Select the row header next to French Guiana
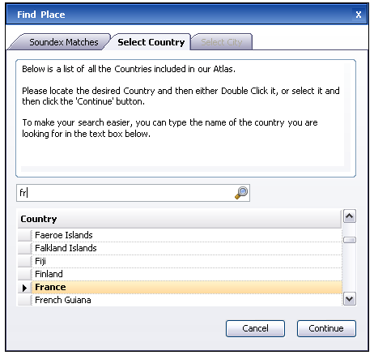The image size is (374, 355). click(25, 300)
